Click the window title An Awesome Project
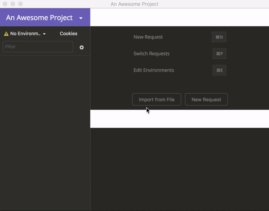Viewport: 269px width, 211px height. pyautogui.click(x=134, y=4)
